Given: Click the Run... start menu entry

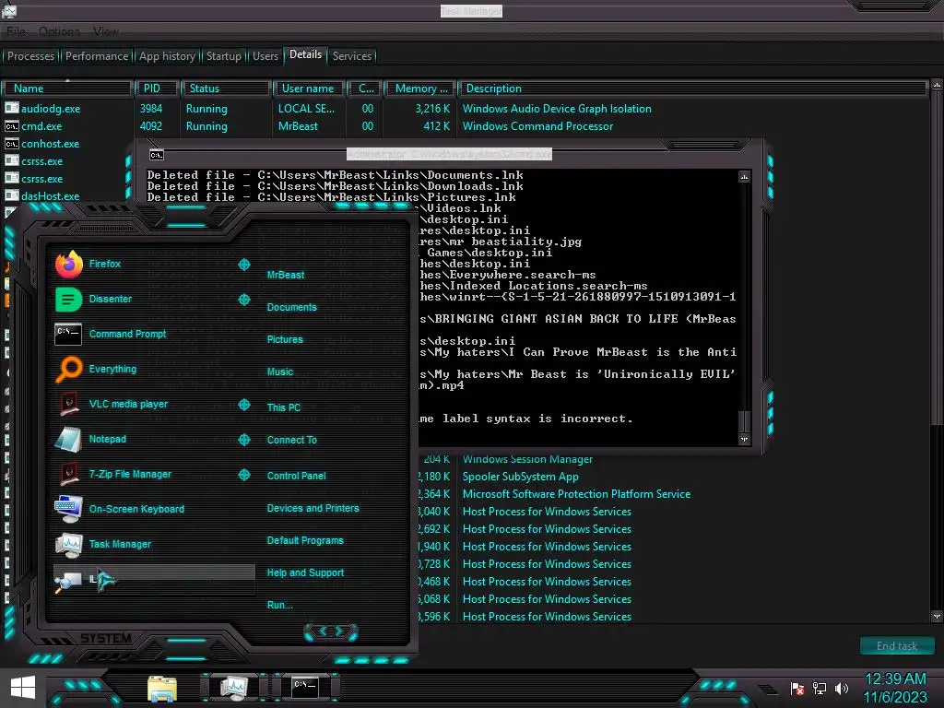Looking at the screenshot, I should tap(279, 605).
